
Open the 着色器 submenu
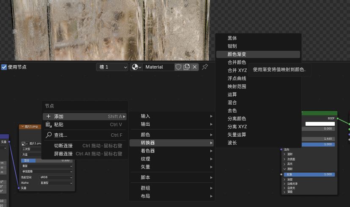click(x=171, y=151)
